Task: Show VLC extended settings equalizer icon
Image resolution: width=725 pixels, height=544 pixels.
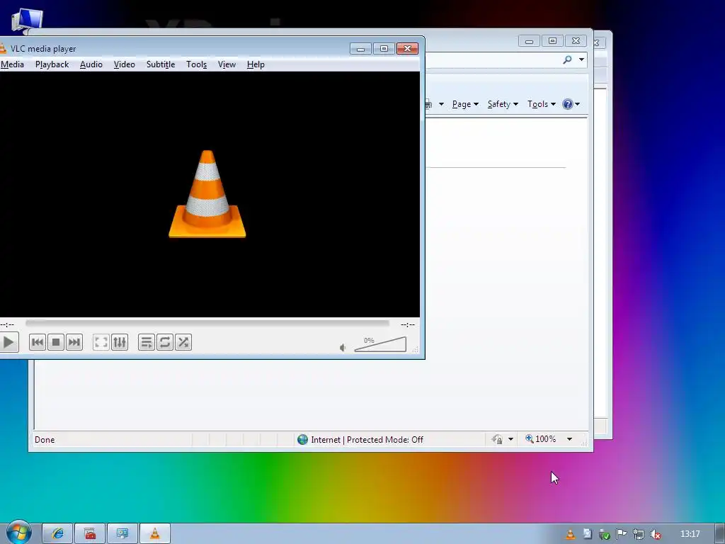Action: pyautogui.click(x=119, y=342)
